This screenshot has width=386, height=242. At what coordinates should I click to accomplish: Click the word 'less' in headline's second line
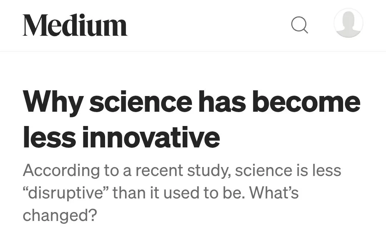pyautogui.click(x=49, y=137)
